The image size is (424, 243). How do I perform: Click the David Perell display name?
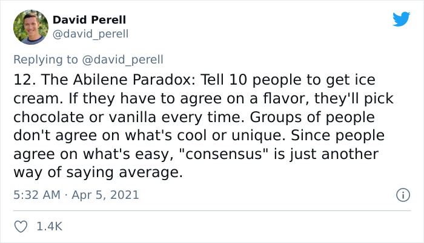click(x=89, y=20)
